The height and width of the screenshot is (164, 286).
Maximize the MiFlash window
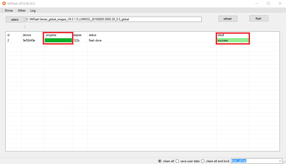coord(268,3)
